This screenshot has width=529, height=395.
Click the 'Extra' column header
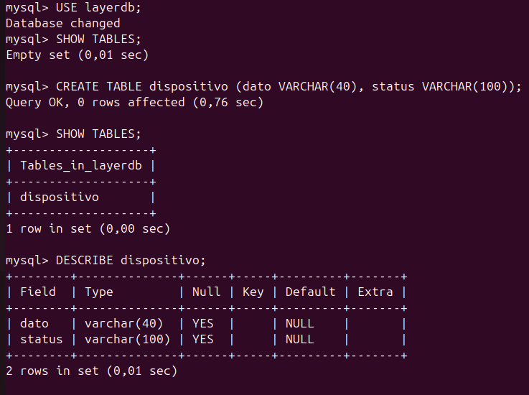(375, 292)
